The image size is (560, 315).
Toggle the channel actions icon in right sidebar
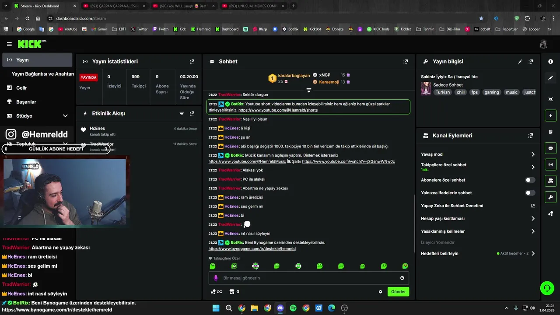pyautogui.click(x=550, y=181)
